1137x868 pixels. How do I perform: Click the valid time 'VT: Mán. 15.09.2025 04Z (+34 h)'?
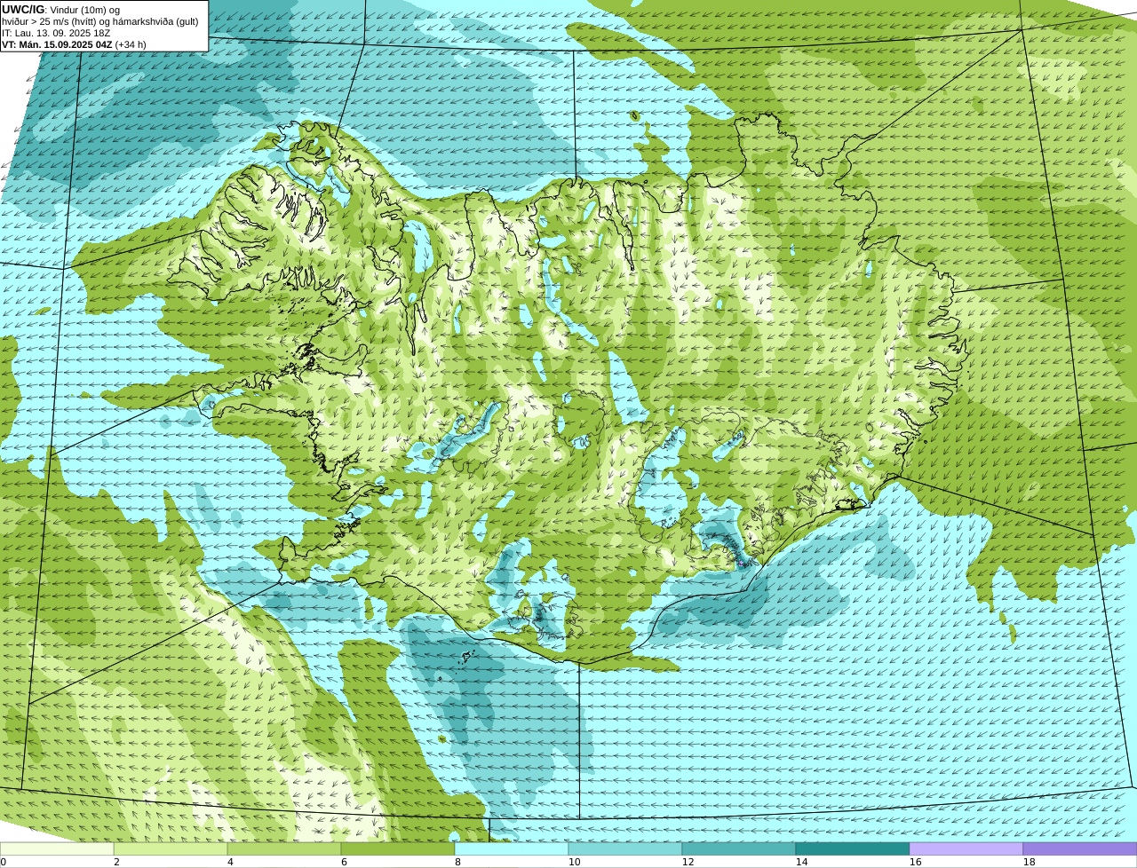(x=75, y=44)
